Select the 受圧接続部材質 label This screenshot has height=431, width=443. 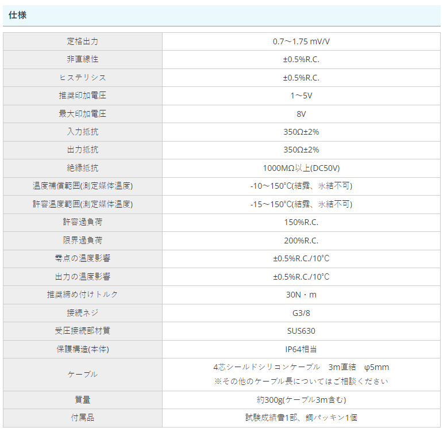click(x=83, y=331)
